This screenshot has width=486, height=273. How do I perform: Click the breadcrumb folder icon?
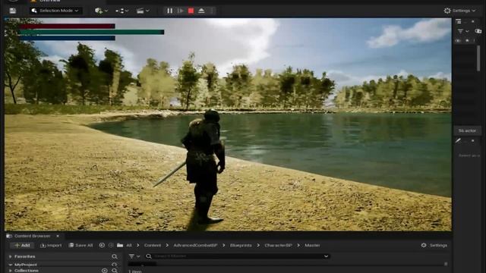(x=120, y=245)
